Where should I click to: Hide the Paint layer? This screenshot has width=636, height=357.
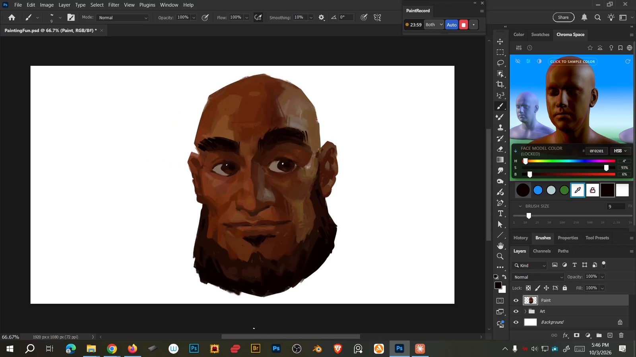click(x=516, y=300)
